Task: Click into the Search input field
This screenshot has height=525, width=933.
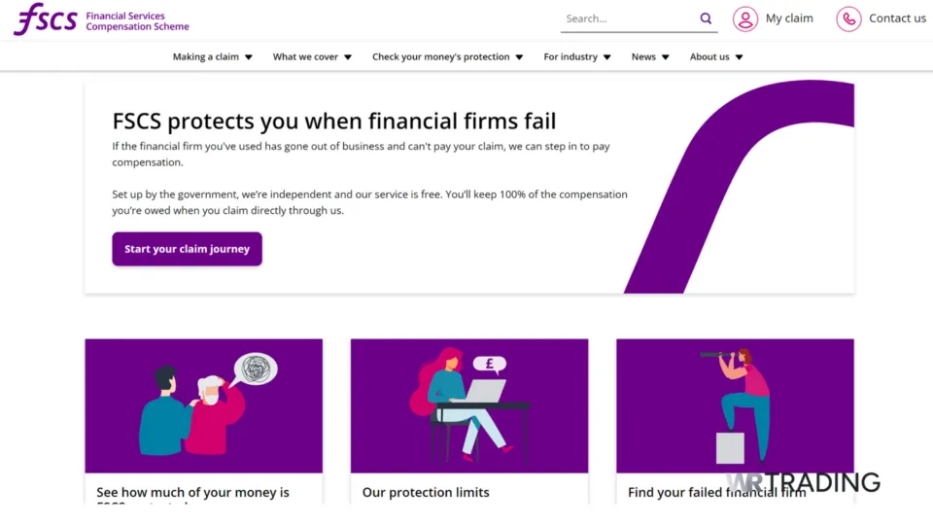Action: [x=627, y=18]
